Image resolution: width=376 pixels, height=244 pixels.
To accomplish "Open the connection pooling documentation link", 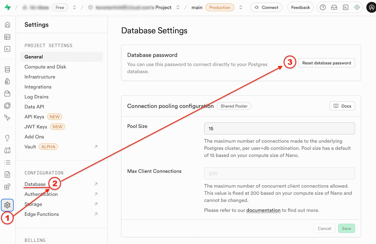I will pyautogui.click(x=263, y=210).
